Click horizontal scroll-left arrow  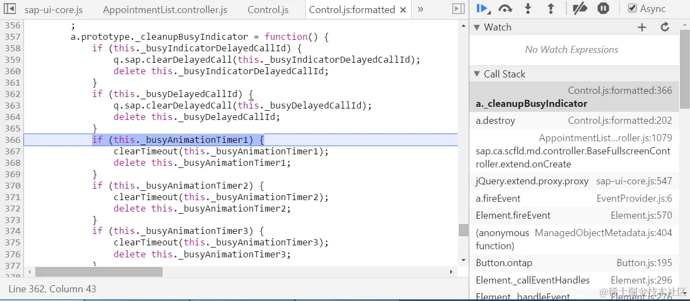click(29, 272)
